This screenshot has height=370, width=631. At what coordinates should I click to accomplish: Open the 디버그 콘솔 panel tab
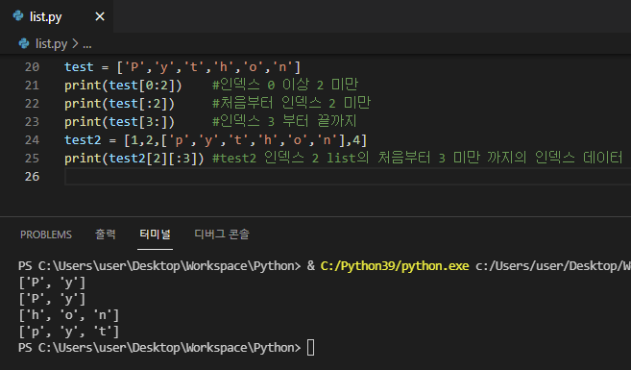pyautogui.click(x=222, y=234)
